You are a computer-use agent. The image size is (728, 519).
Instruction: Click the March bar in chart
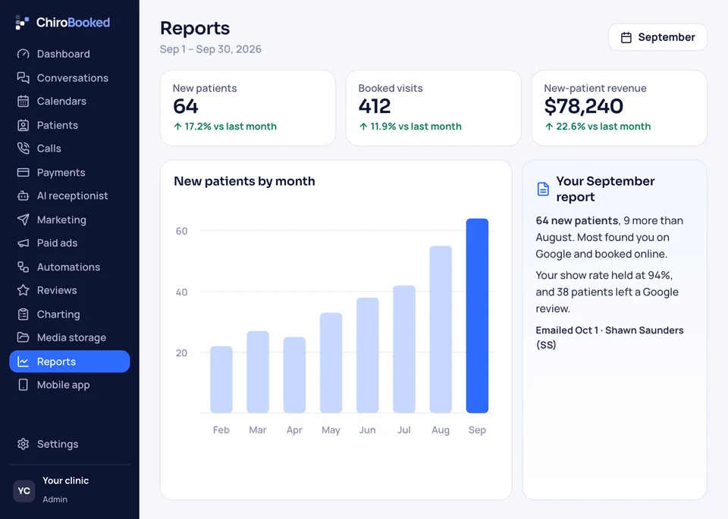click(258, 372)
